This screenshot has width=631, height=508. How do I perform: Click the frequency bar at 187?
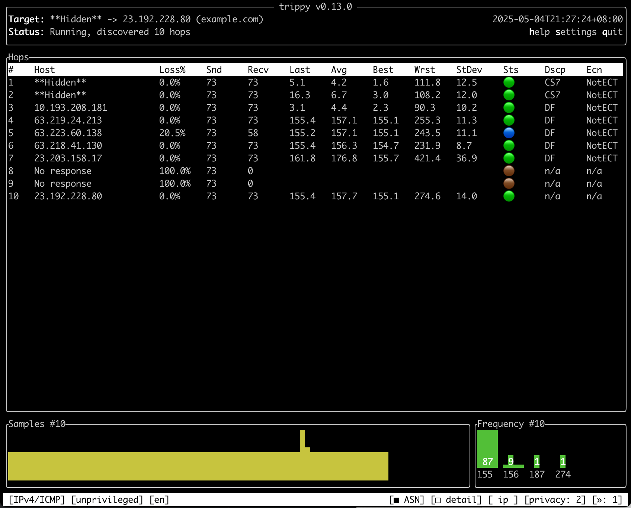[x=537, y=462]
